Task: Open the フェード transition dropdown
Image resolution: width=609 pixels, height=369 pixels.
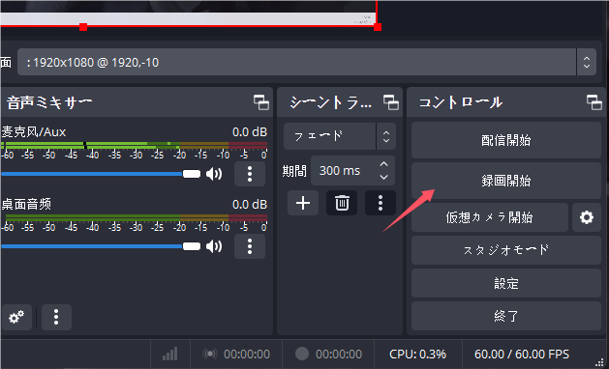Action: tap(340, 136)
